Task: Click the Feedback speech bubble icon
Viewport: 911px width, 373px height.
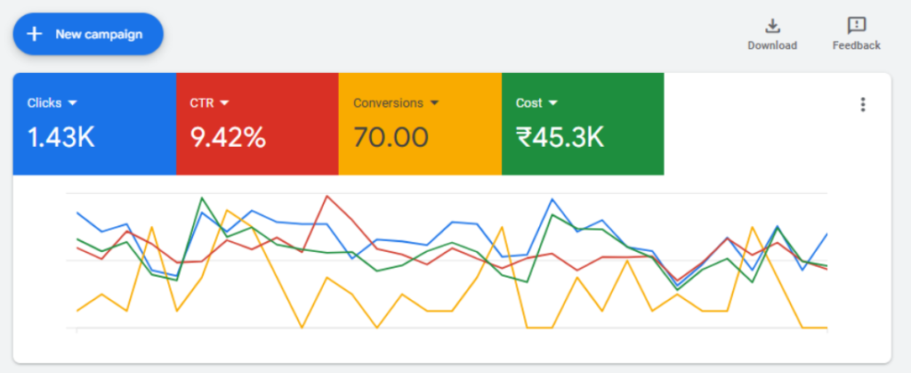Action: click(857, 25)
